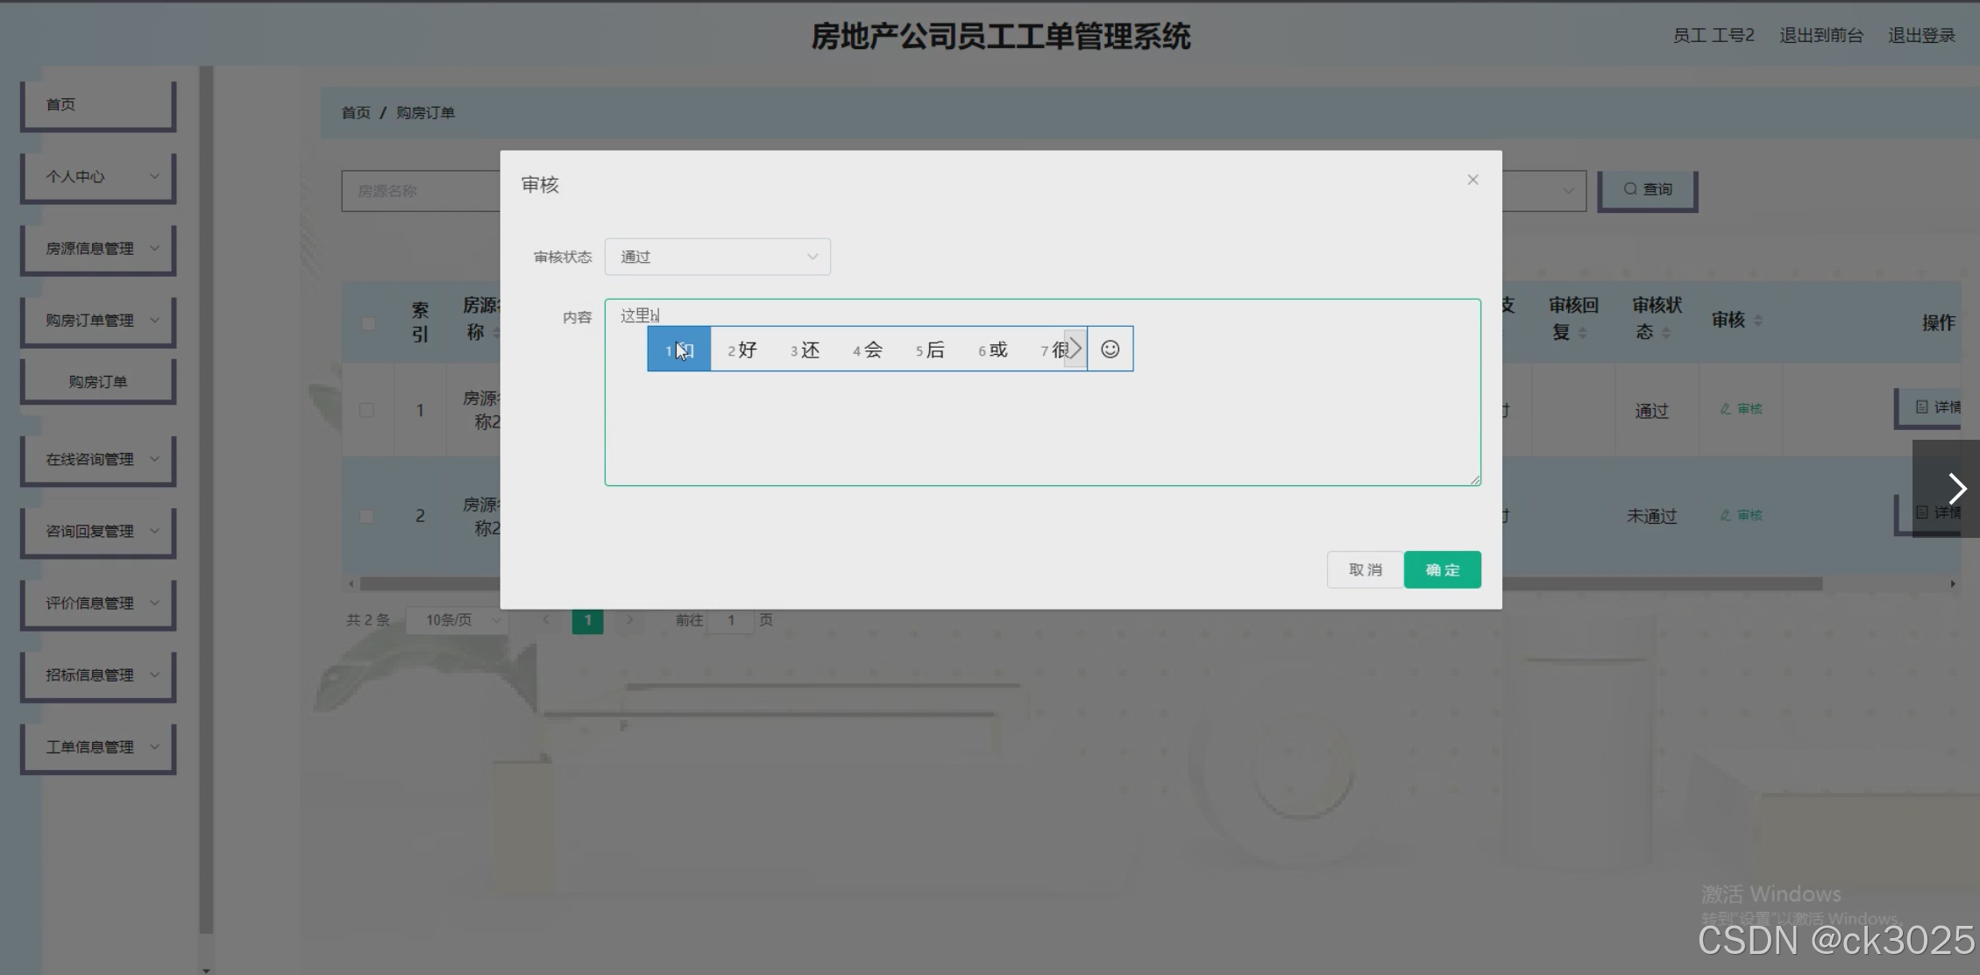Click the 取消 button
Image resolution: width=1980 pixels, height=975 pixels.
[1365, 570]
